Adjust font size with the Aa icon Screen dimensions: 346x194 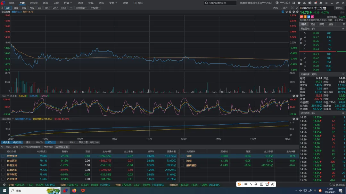point(305,3)
